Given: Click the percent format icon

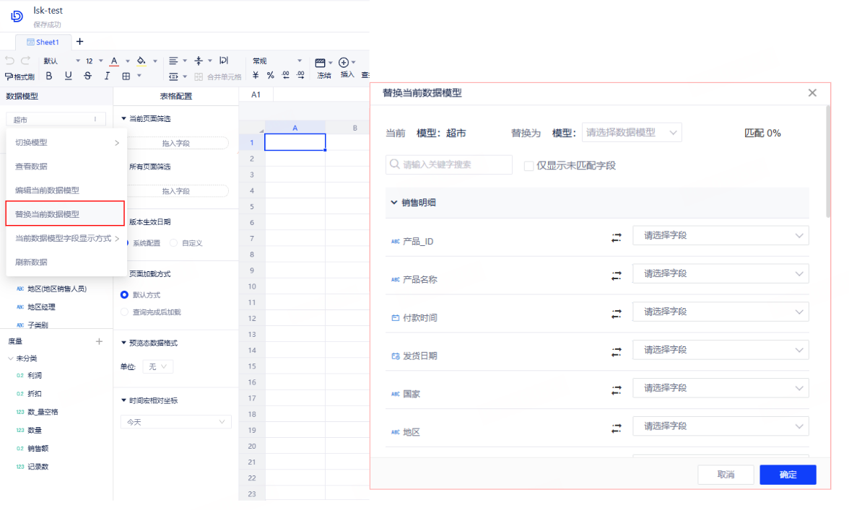Looking at the screenshot, I should click(x=271, y=76).
